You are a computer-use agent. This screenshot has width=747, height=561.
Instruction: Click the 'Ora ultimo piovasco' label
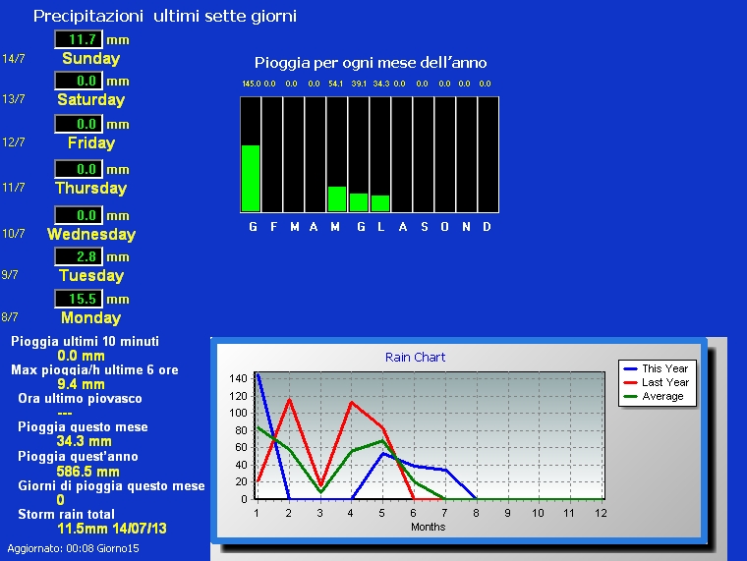click(x=80, y=399)
